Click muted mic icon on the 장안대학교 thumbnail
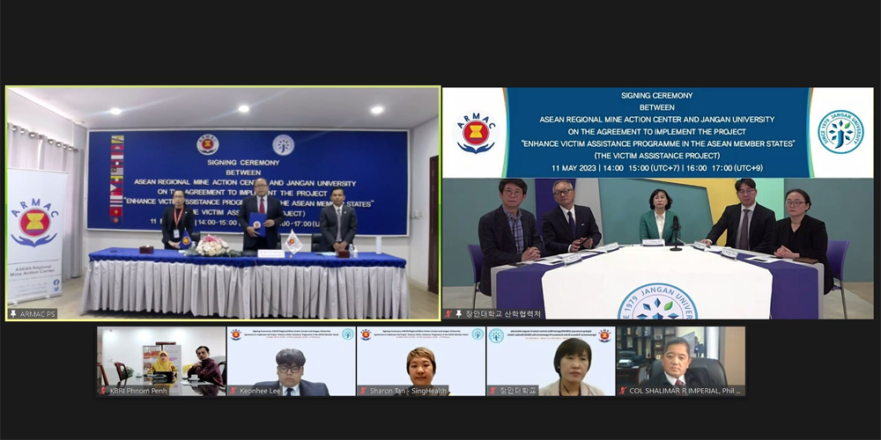The height and width of the screenshot is (440, 881). pos(492,390)
